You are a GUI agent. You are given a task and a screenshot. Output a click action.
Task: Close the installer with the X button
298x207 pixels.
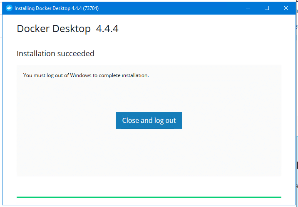(286, 8)
